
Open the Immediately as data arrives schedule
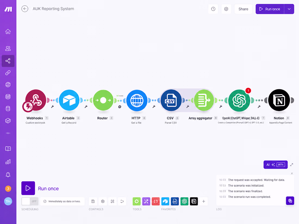62,201
